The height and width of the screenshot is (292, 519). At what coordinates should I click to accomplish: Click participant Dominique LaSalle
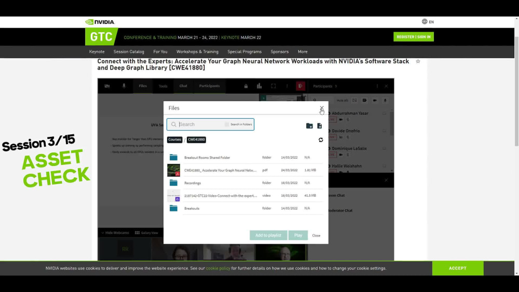coord(349,148)
